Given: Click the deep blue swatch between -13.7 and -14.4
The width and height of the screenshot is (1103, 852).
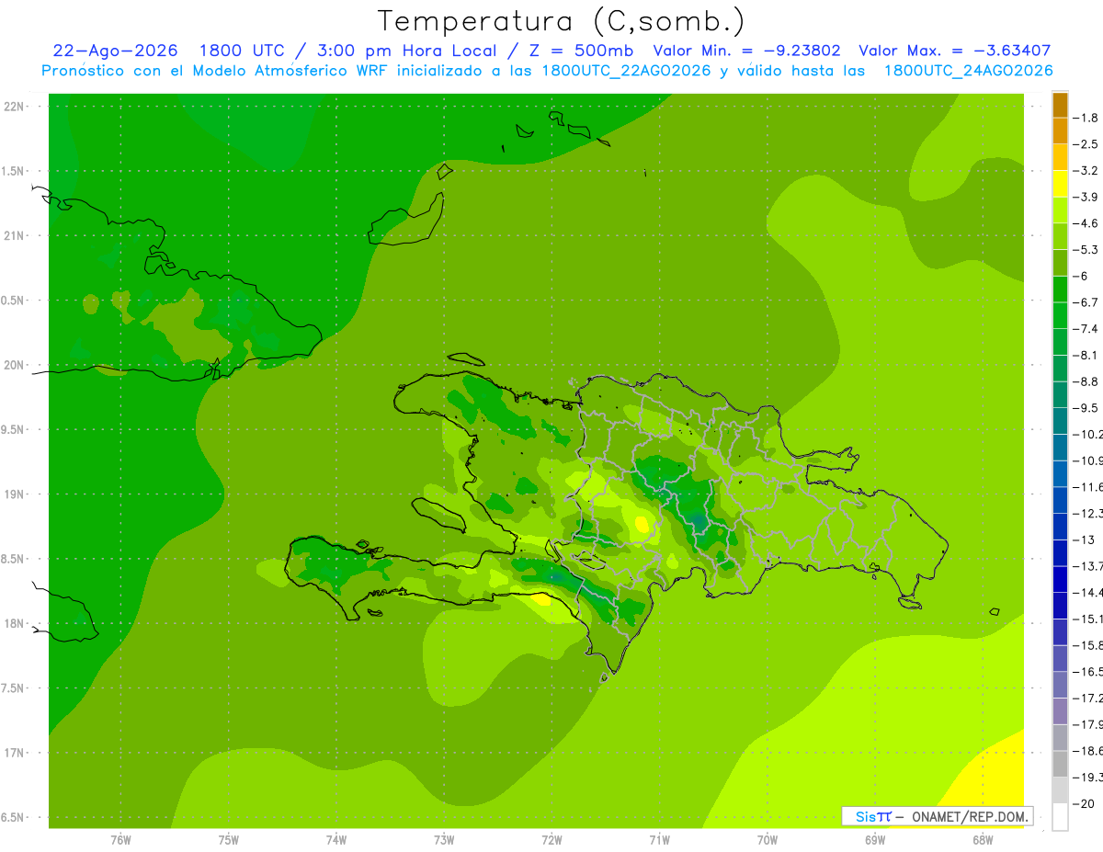Looking at the screenshot, I should click(x=1060, y=579).
